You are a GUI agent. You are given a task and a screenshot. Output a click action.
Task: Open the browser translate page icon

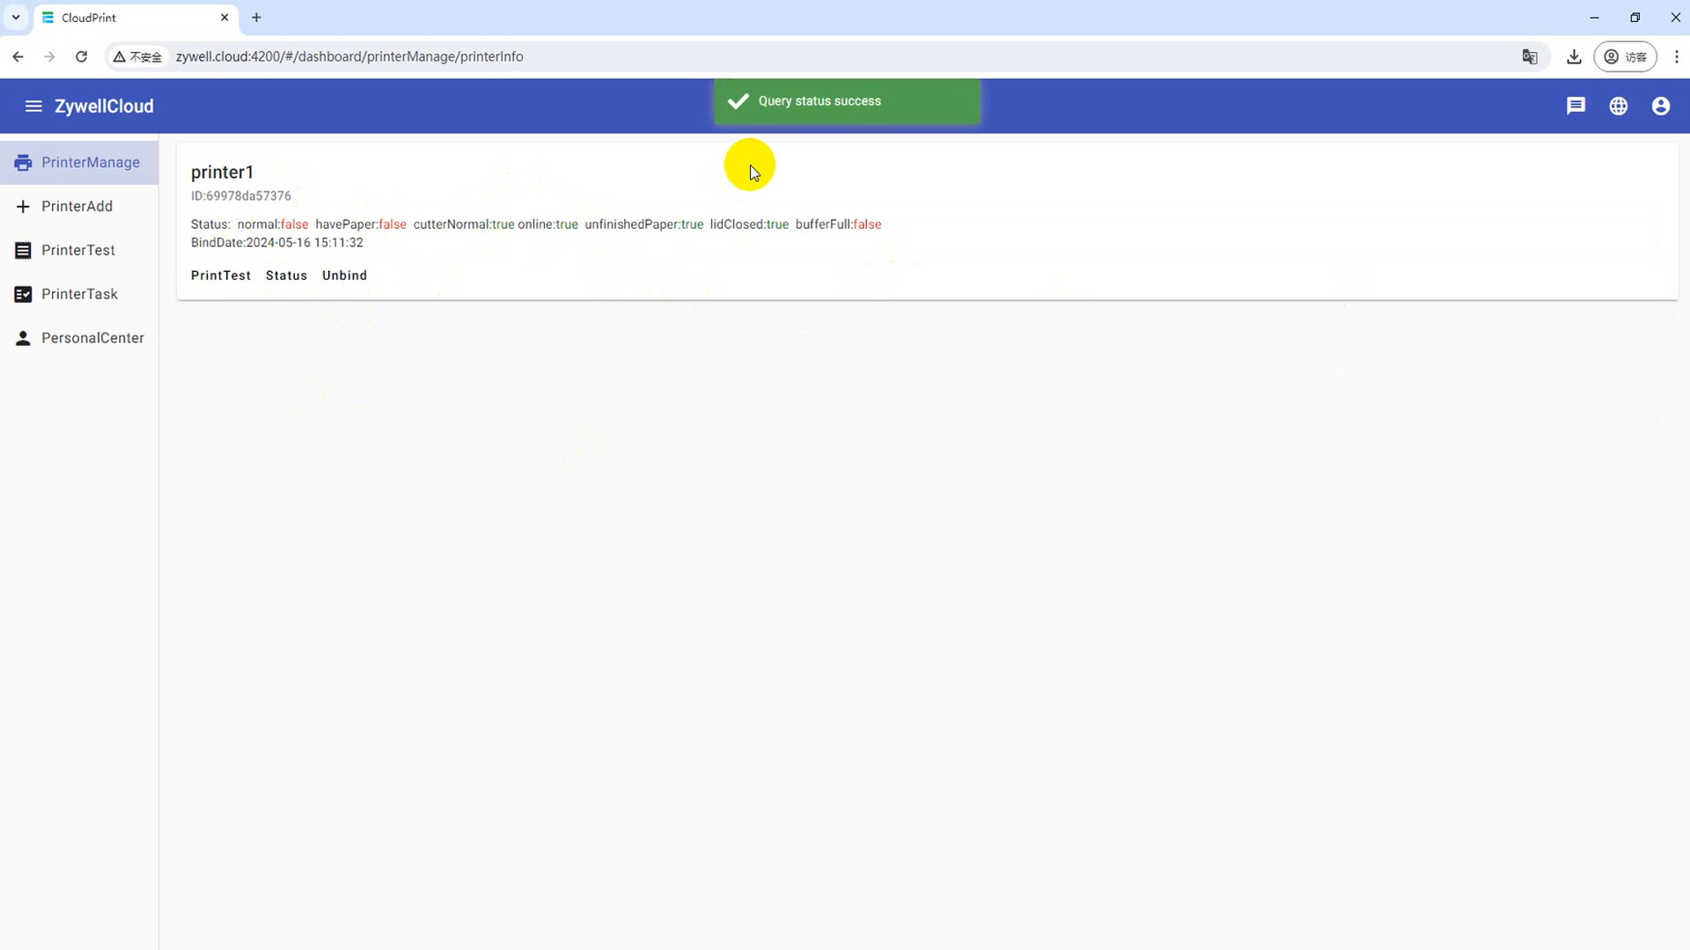click(1530, 57)
